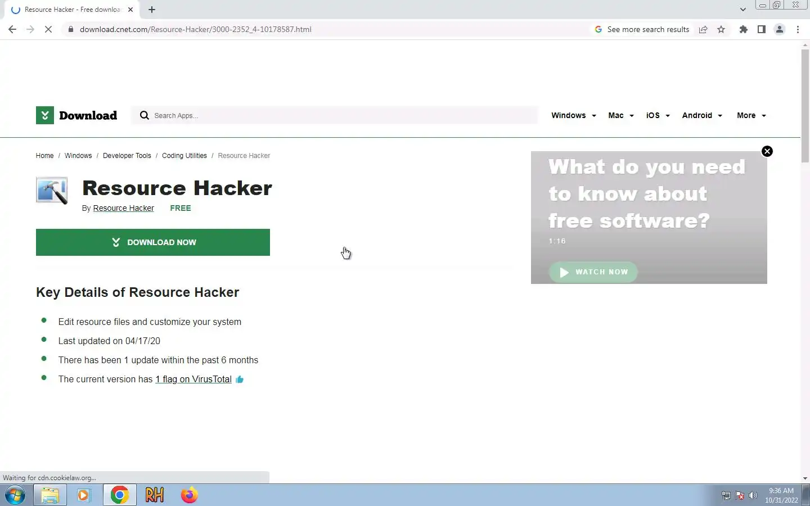Open the taskbar media player icon

[84, 495]
